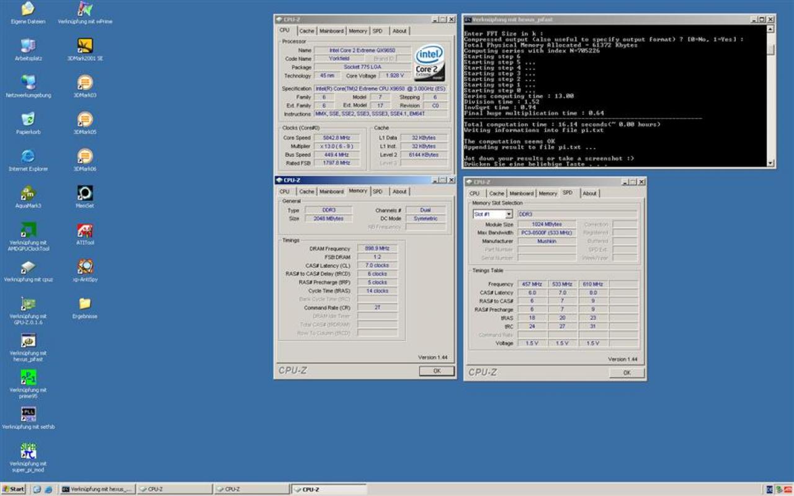
Task: Click the Internet Explorer quick launch icon
Action: [x=48, y=489]
